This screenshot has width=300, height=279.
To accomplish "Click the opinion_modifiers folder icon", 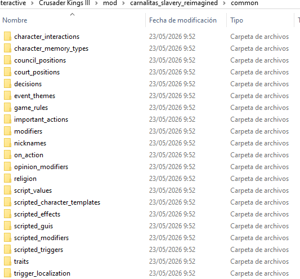I will pos(7,167).
